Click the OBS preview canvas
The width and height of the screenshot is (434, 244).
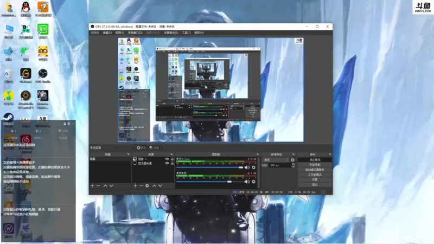click(x=210, y=90)
